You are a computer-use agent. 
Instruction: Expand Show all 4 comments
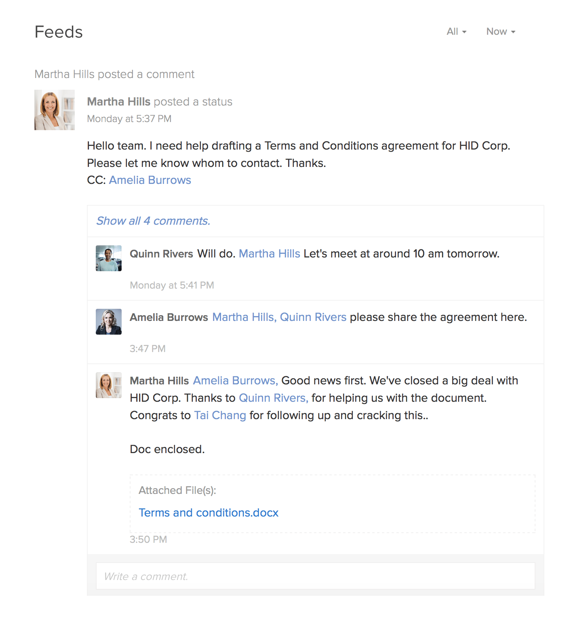(153, 221)
